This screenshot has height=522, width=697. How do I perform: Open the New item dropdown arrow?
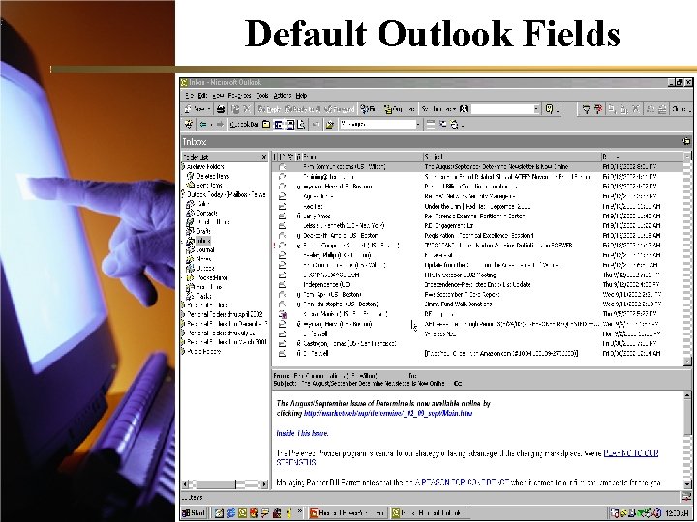pos(209,109)
